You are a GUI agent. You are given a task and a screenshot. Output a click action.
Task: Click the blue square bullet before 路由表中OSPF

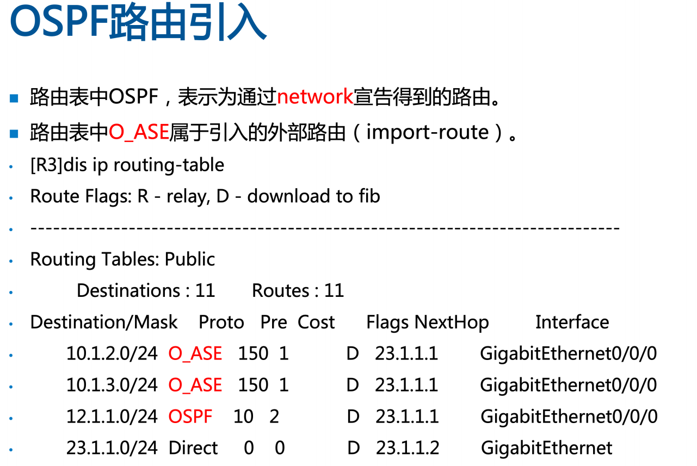pyautogui.click(x=14, y=99)
